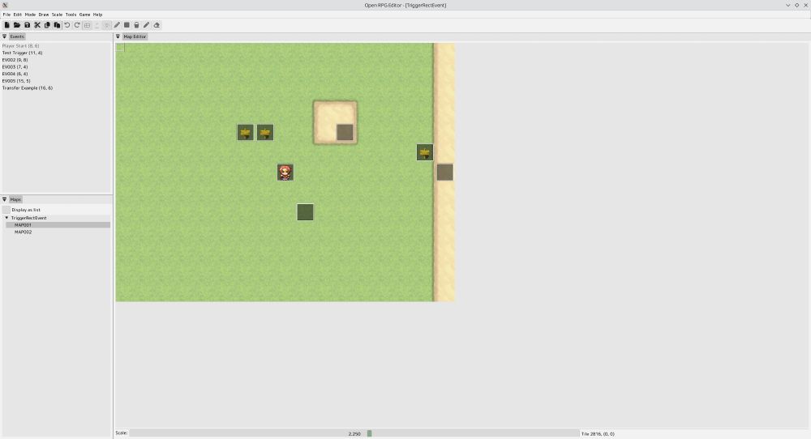Viewport: 811px width, 439px height.
Task: Click the Maps panel tab label
Action: [15, 199]
